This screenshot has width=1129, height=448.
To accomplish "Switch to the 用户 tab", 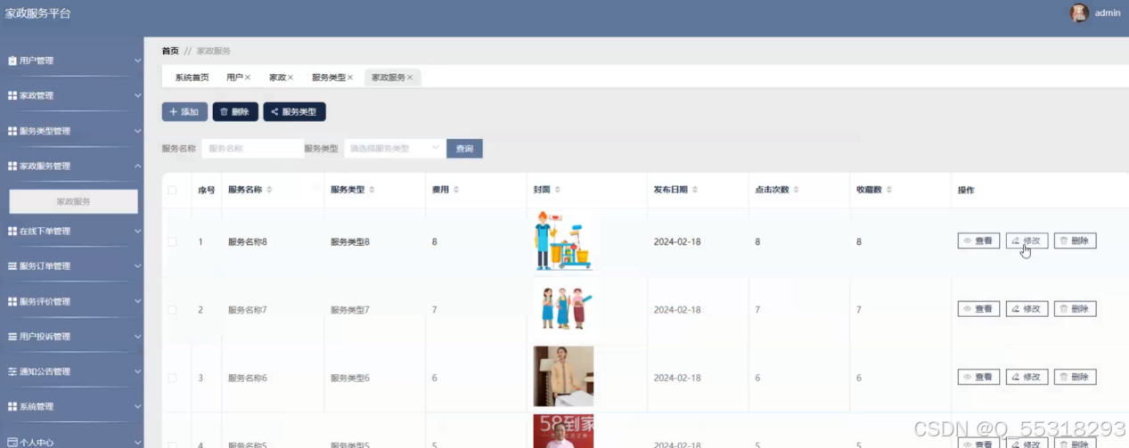I will (234, 77).
